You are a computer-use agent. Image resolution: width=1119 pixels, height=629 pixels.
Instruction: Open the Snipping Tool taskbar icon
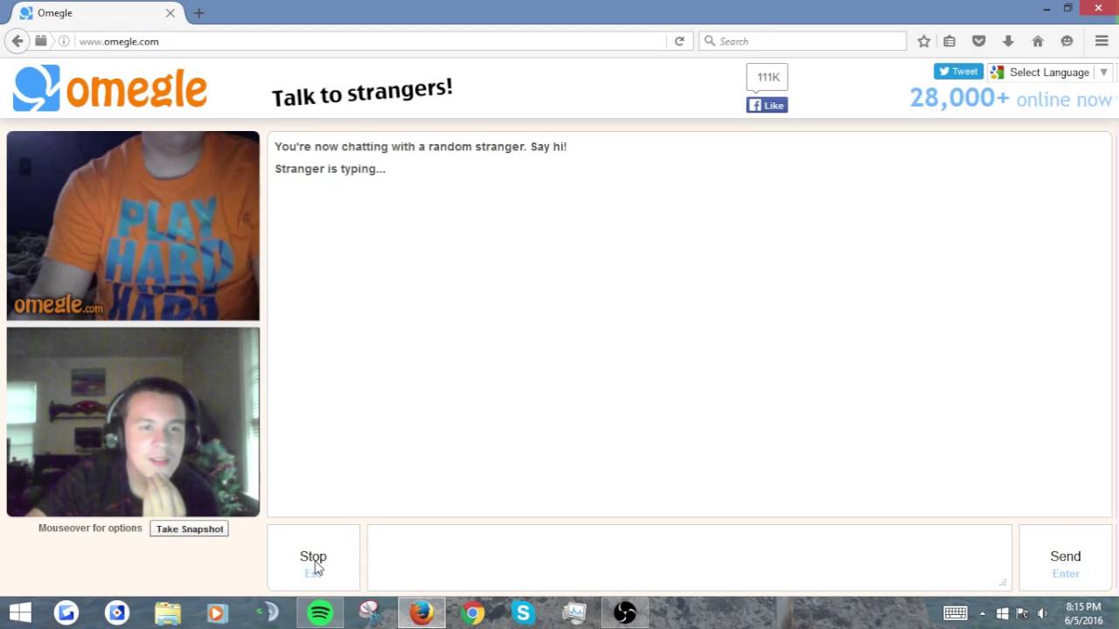coord(371,613)
